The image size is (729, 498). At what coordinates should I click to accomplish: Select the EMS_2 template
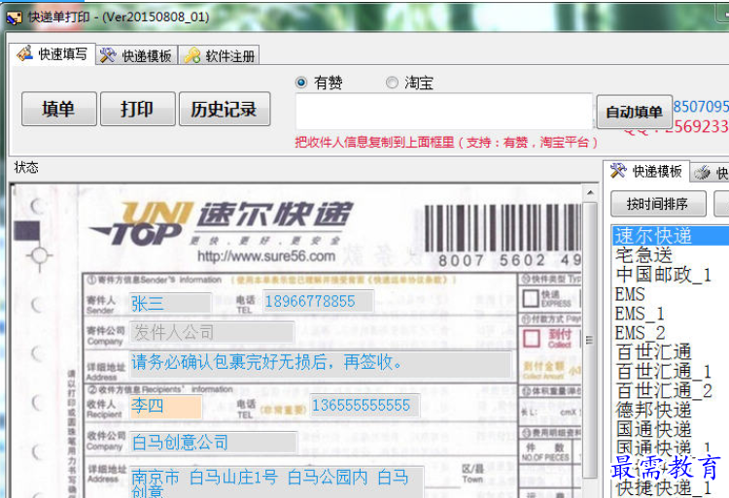coord(671,333)
